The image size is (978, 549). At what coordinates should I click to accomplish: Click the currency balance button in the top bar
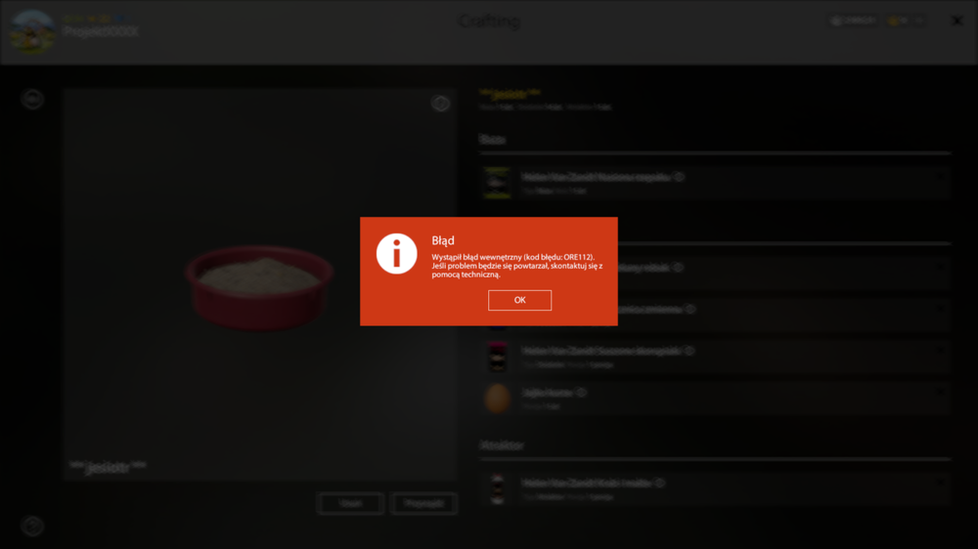[x=853, y=21]
